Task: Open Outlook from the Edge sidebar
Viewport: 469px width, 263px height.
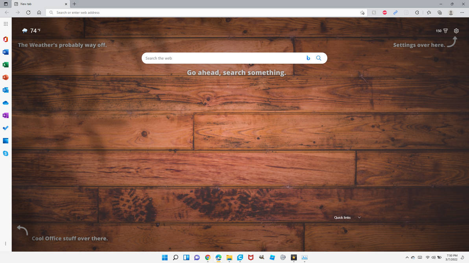Action: point(5,90)
